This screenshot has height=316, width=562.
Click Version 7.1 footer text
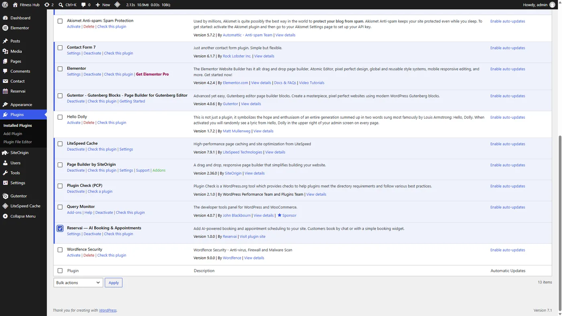click(x=543, y=310)
